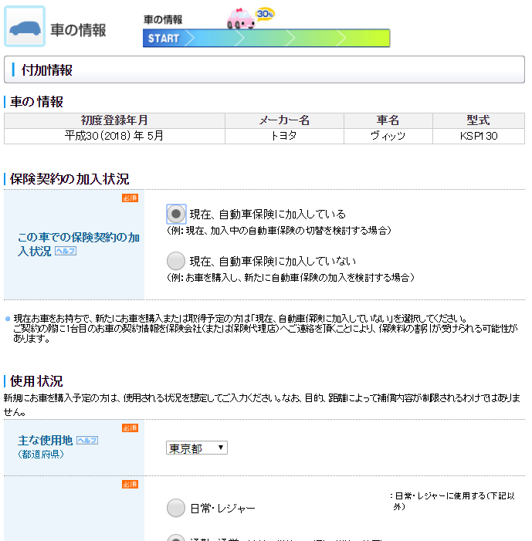The height and width of the screenshot is (541, 532).
Task: Click the pink car mascot on progress bar
Action: pos(241,20)
